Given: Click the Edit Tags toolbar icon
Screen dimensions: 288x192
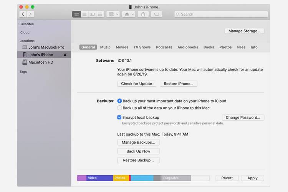Looking at the screenshot, I should click(x=157, y=14).
